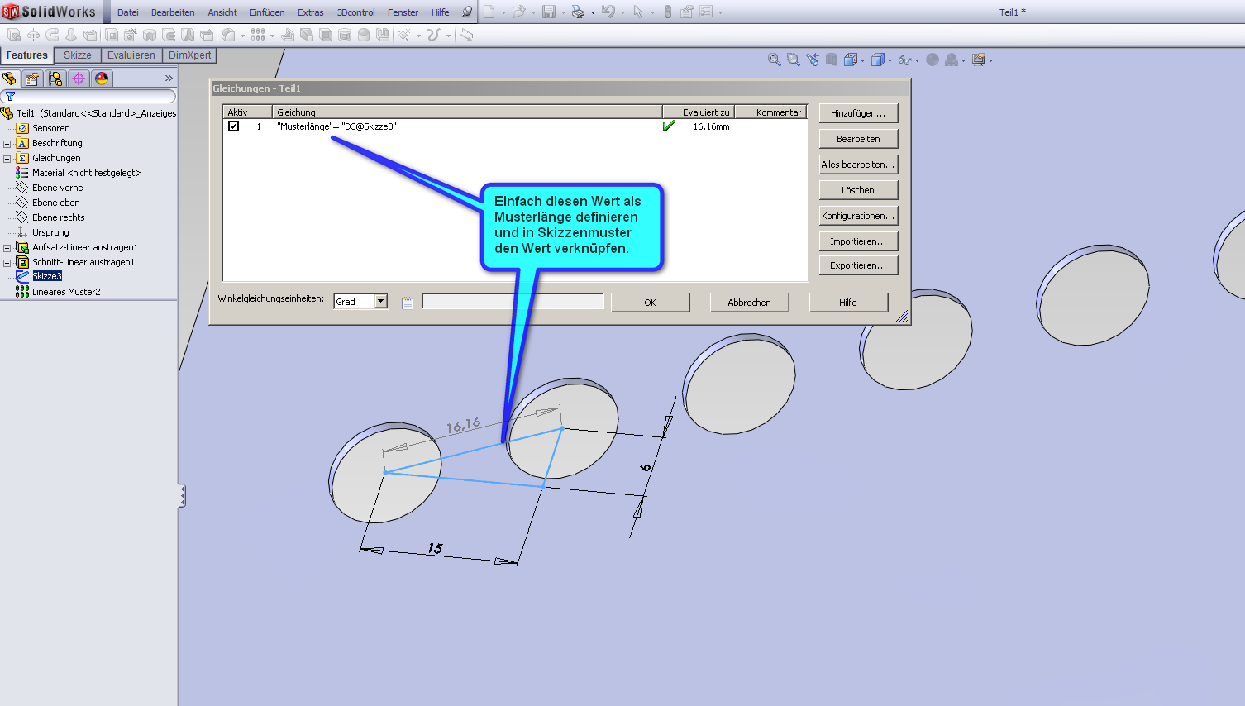Screen dimensions: 1245x706
Task: Switch to the Evaluieren tab
Action: tap(131, 55)
